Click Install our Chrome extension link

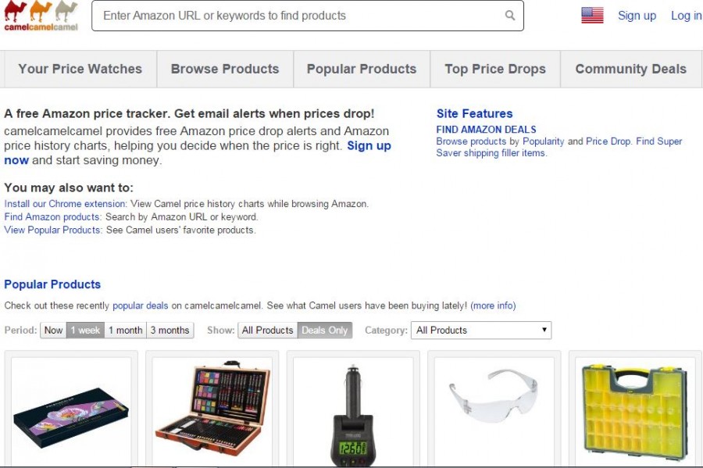pyautogui.click(x=66, y=204)
